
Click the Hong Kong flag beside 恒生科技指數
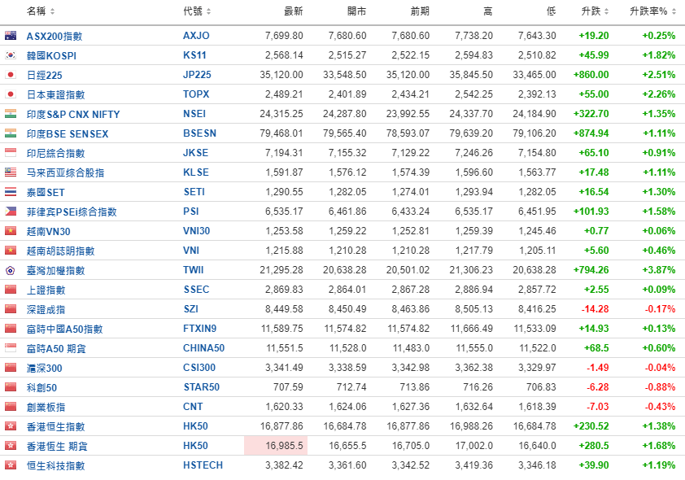click(11, 465)
